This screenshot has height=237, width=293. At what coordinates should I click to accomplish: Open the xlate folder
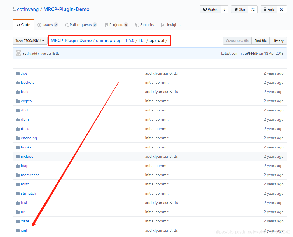click(25, 221)
